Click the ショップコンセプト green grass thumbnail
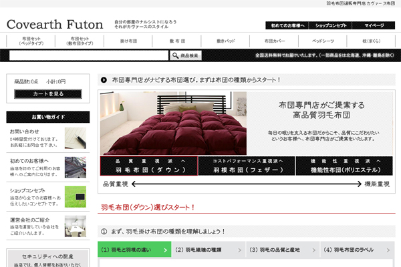401x267 pixels. (x=75, y=198)
